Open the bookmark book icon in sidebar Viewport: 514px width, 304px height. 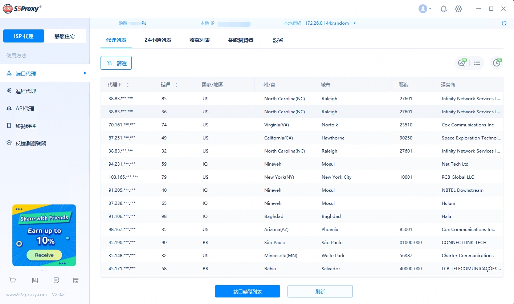[x=35, y=280]
